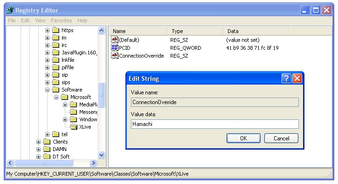
Task: Click the Value name ConnectionOverride field
Action: click(x=215, y=102)
